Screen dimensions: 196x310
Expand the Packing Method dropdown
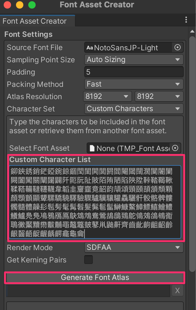(x=134, y=84)
